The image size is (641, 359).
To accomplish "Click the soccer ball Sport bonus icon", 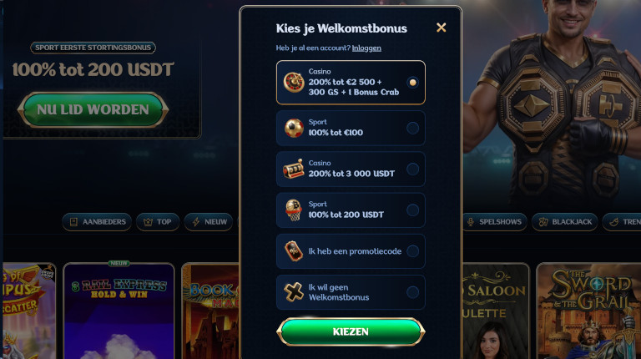I will coord(294,128).
